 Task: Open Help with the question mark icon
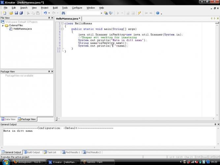coord(157,13)
